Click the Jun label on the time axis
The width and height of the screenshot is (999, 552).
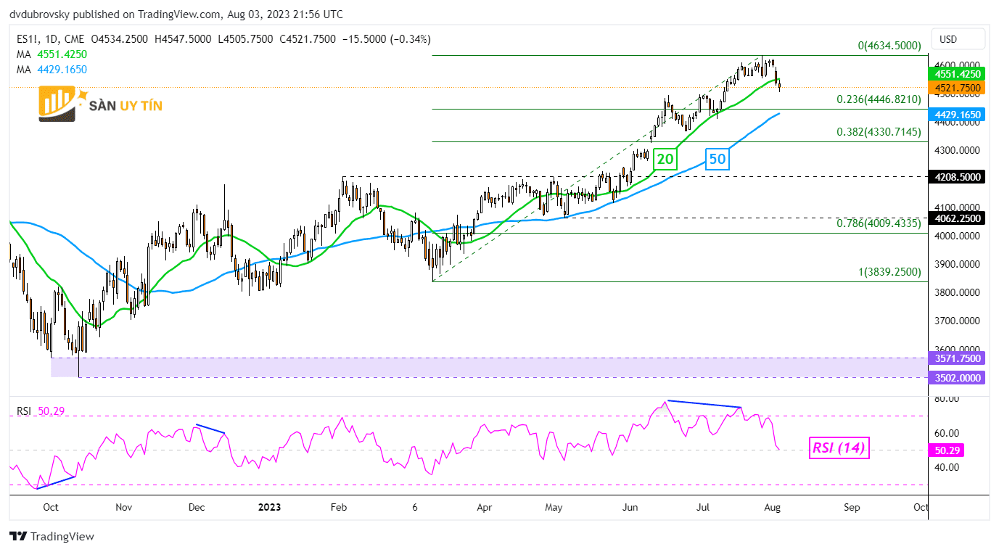[x=630, y=508]
